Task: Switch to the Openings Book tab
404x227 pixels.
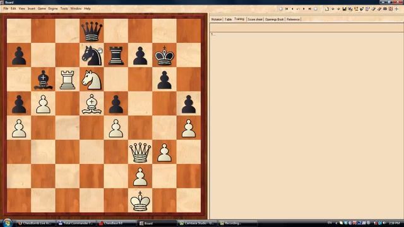Action: (x=275, y=20)
